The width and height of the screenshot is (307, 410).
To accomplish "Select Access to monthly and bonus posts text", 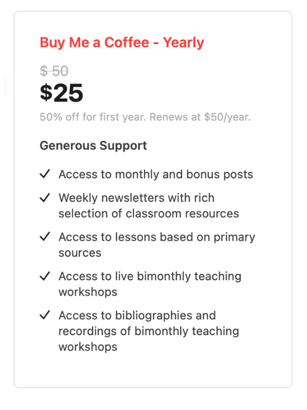I will coord(156,174).
